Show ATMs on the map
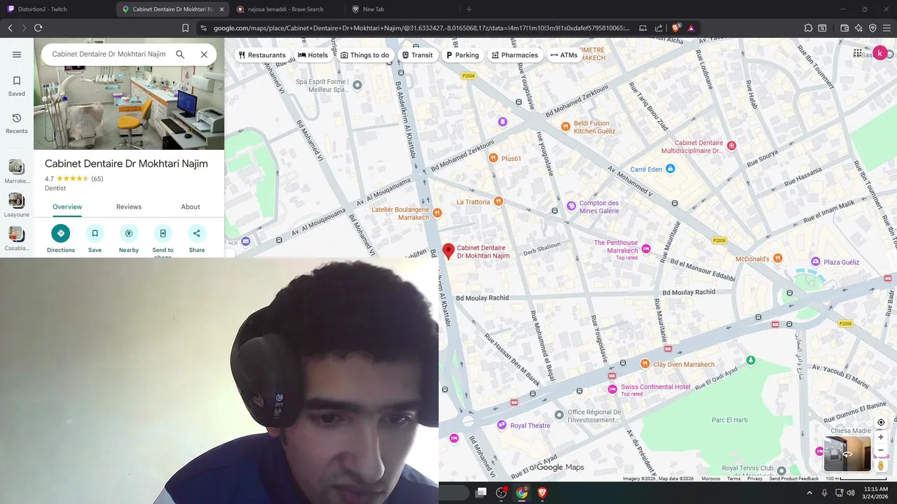This screenshot has width=897, height=504. pos(564,55)
